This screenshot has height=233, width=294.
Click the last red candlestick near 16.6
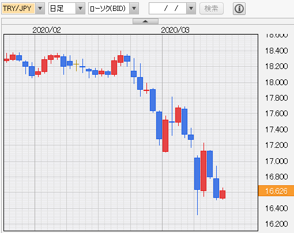pos(223,194)
